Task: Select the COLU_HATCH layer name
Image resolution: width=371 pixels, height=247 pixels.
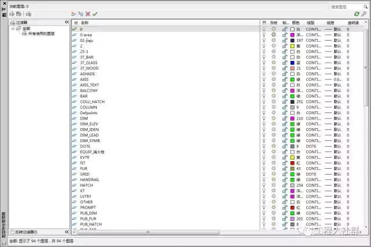Action: (x=92, y=101)
